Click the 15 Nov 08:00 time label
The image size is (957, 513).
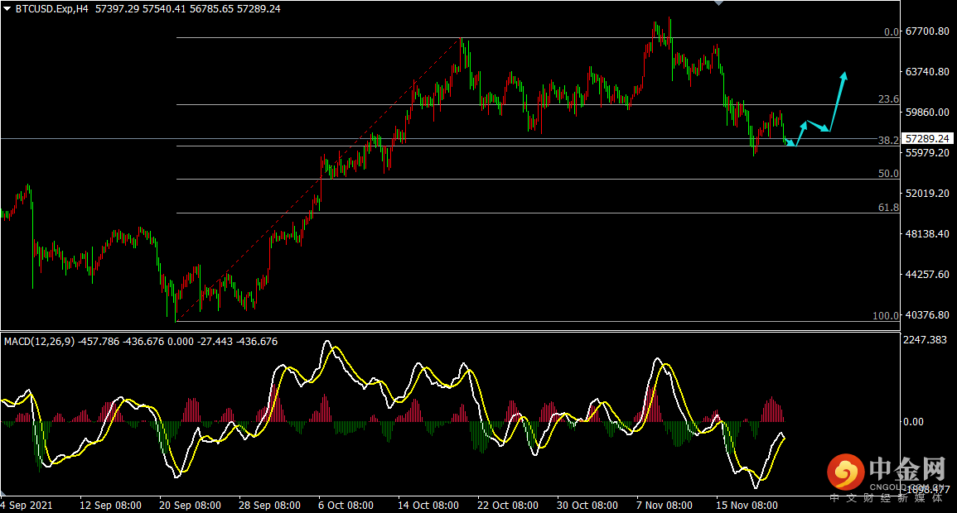747,506
